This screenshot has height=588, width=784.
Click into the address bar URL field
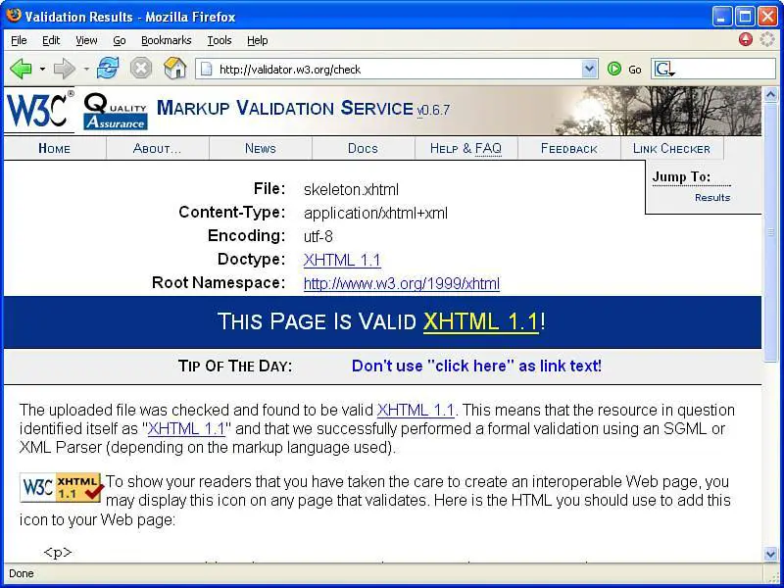pyautogui.click(x=398, y=69)
